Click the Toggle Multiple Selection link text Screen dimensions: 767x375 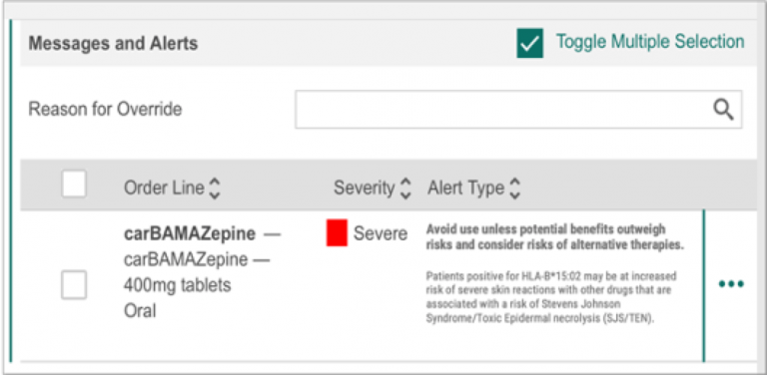[x=650, y=42]
